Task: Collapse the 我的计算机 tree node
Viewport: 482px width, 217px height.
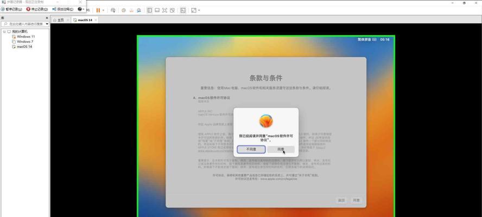Action: [4, 31]
